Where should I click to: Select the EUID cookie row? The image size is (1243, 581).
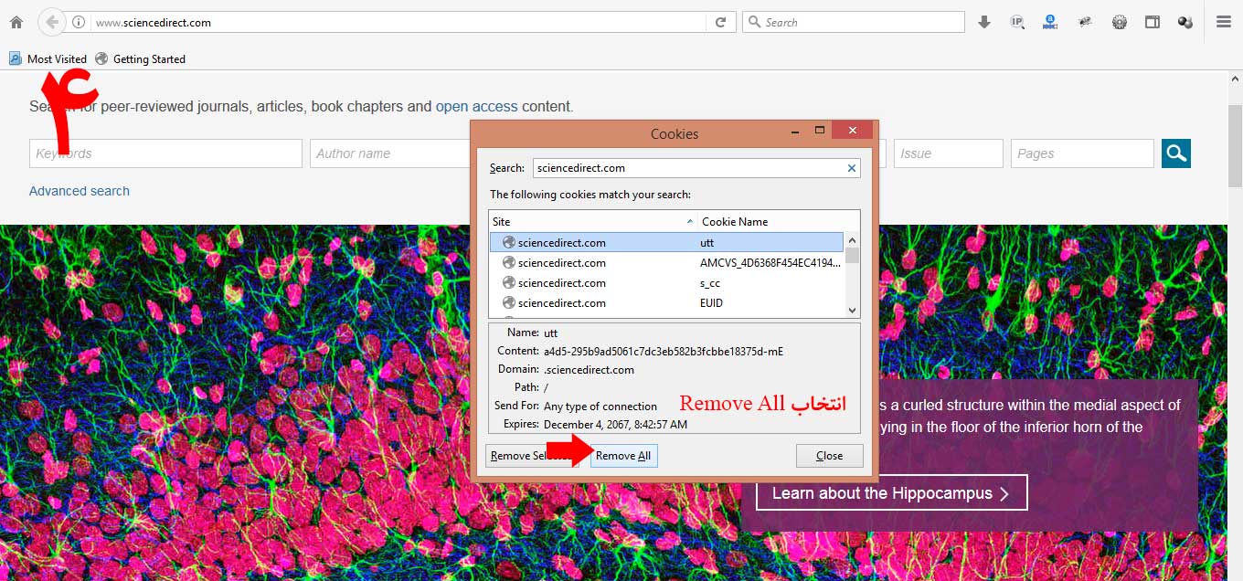click(666, 302)
